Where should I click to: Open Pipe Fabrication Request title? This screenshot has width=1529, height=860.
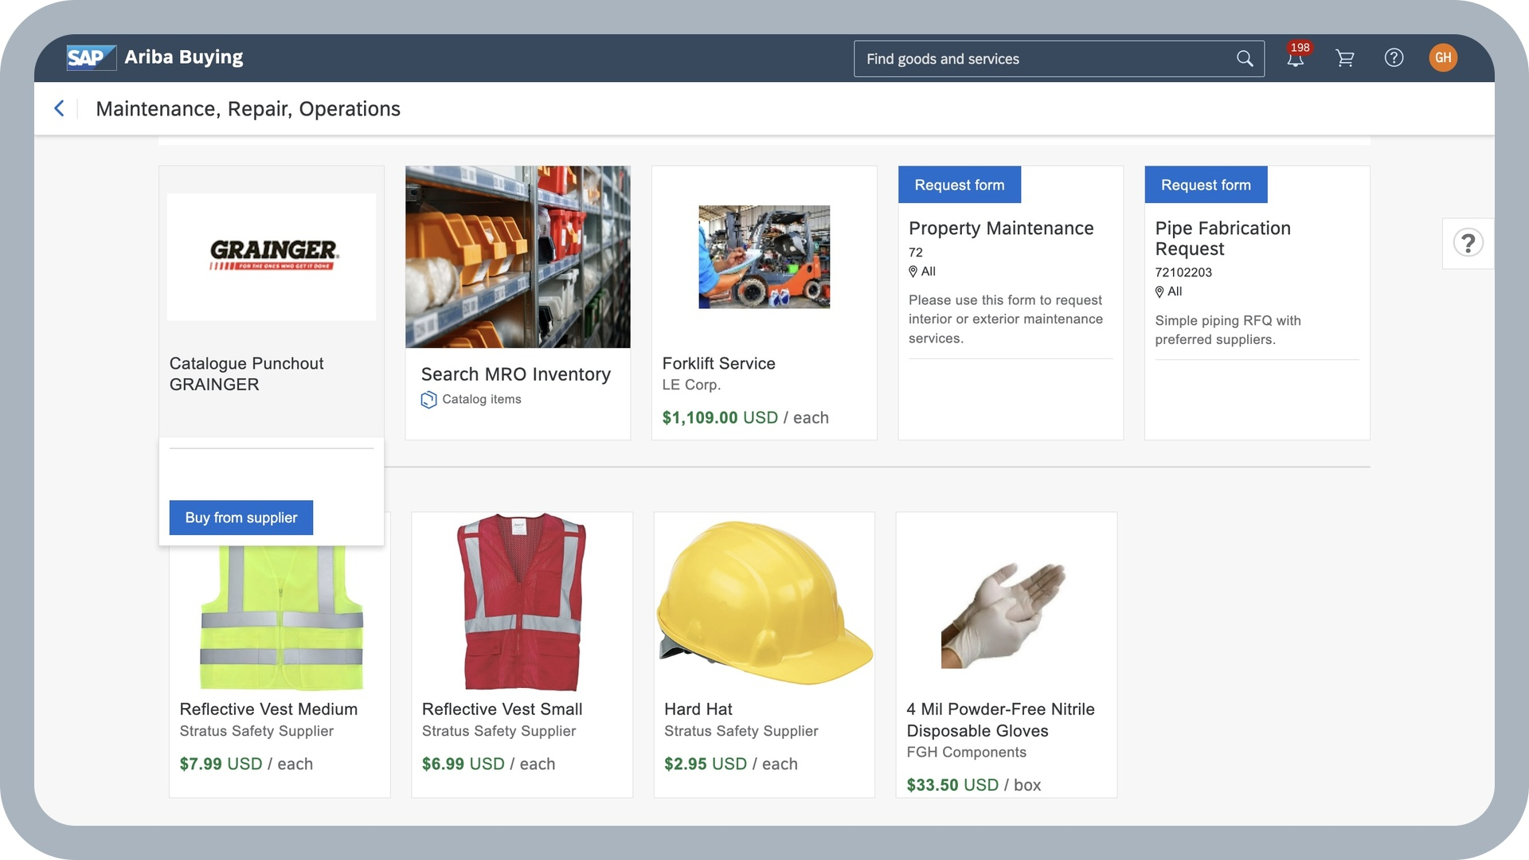point(1222,238)
